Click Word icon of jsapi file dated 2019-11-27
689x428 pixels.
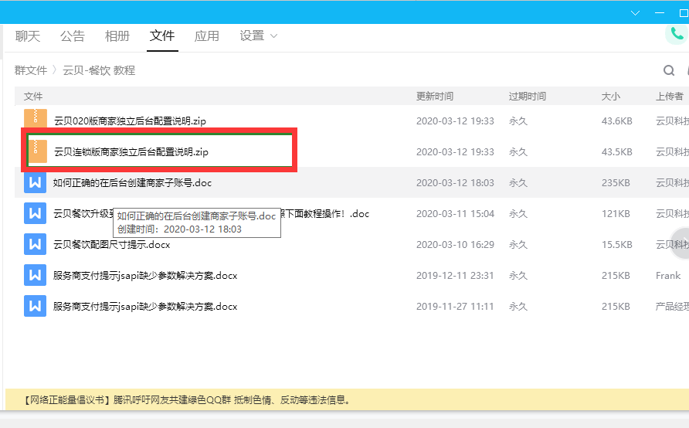(36, 306)
